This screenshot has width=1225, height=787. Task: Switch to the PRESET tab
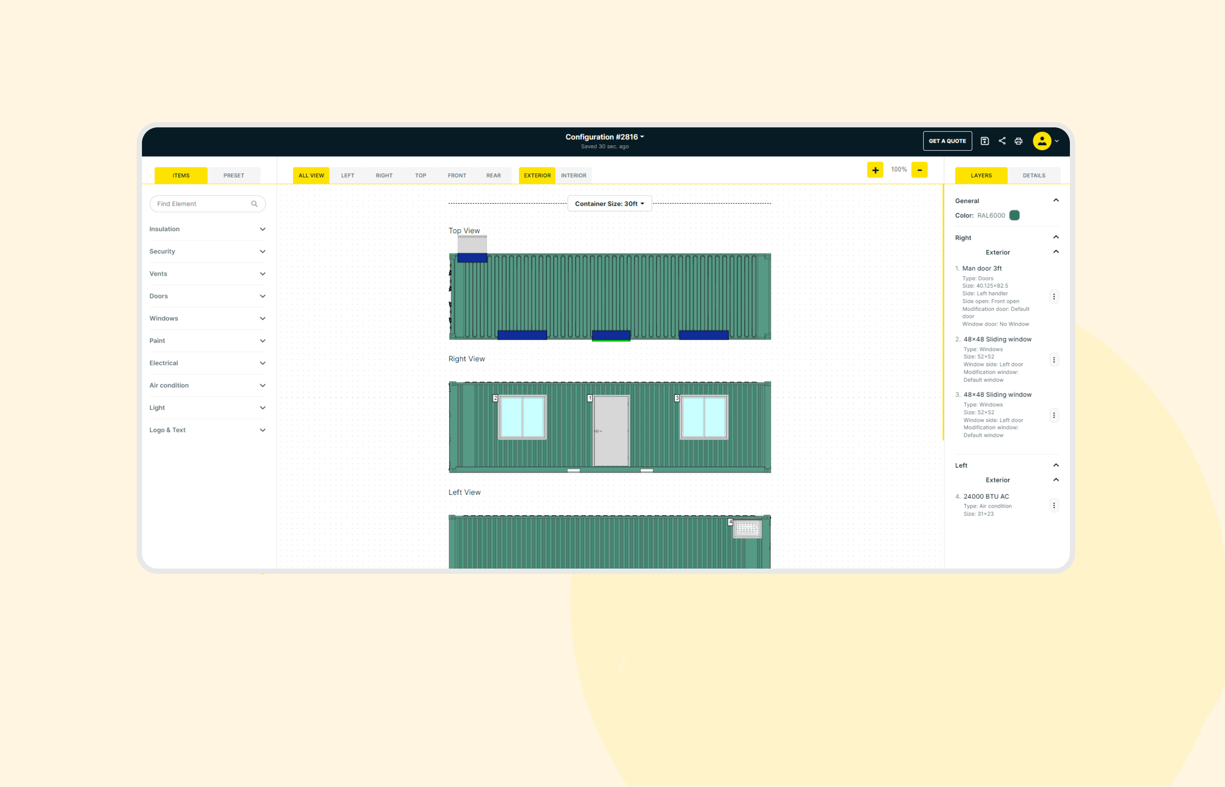234,175
